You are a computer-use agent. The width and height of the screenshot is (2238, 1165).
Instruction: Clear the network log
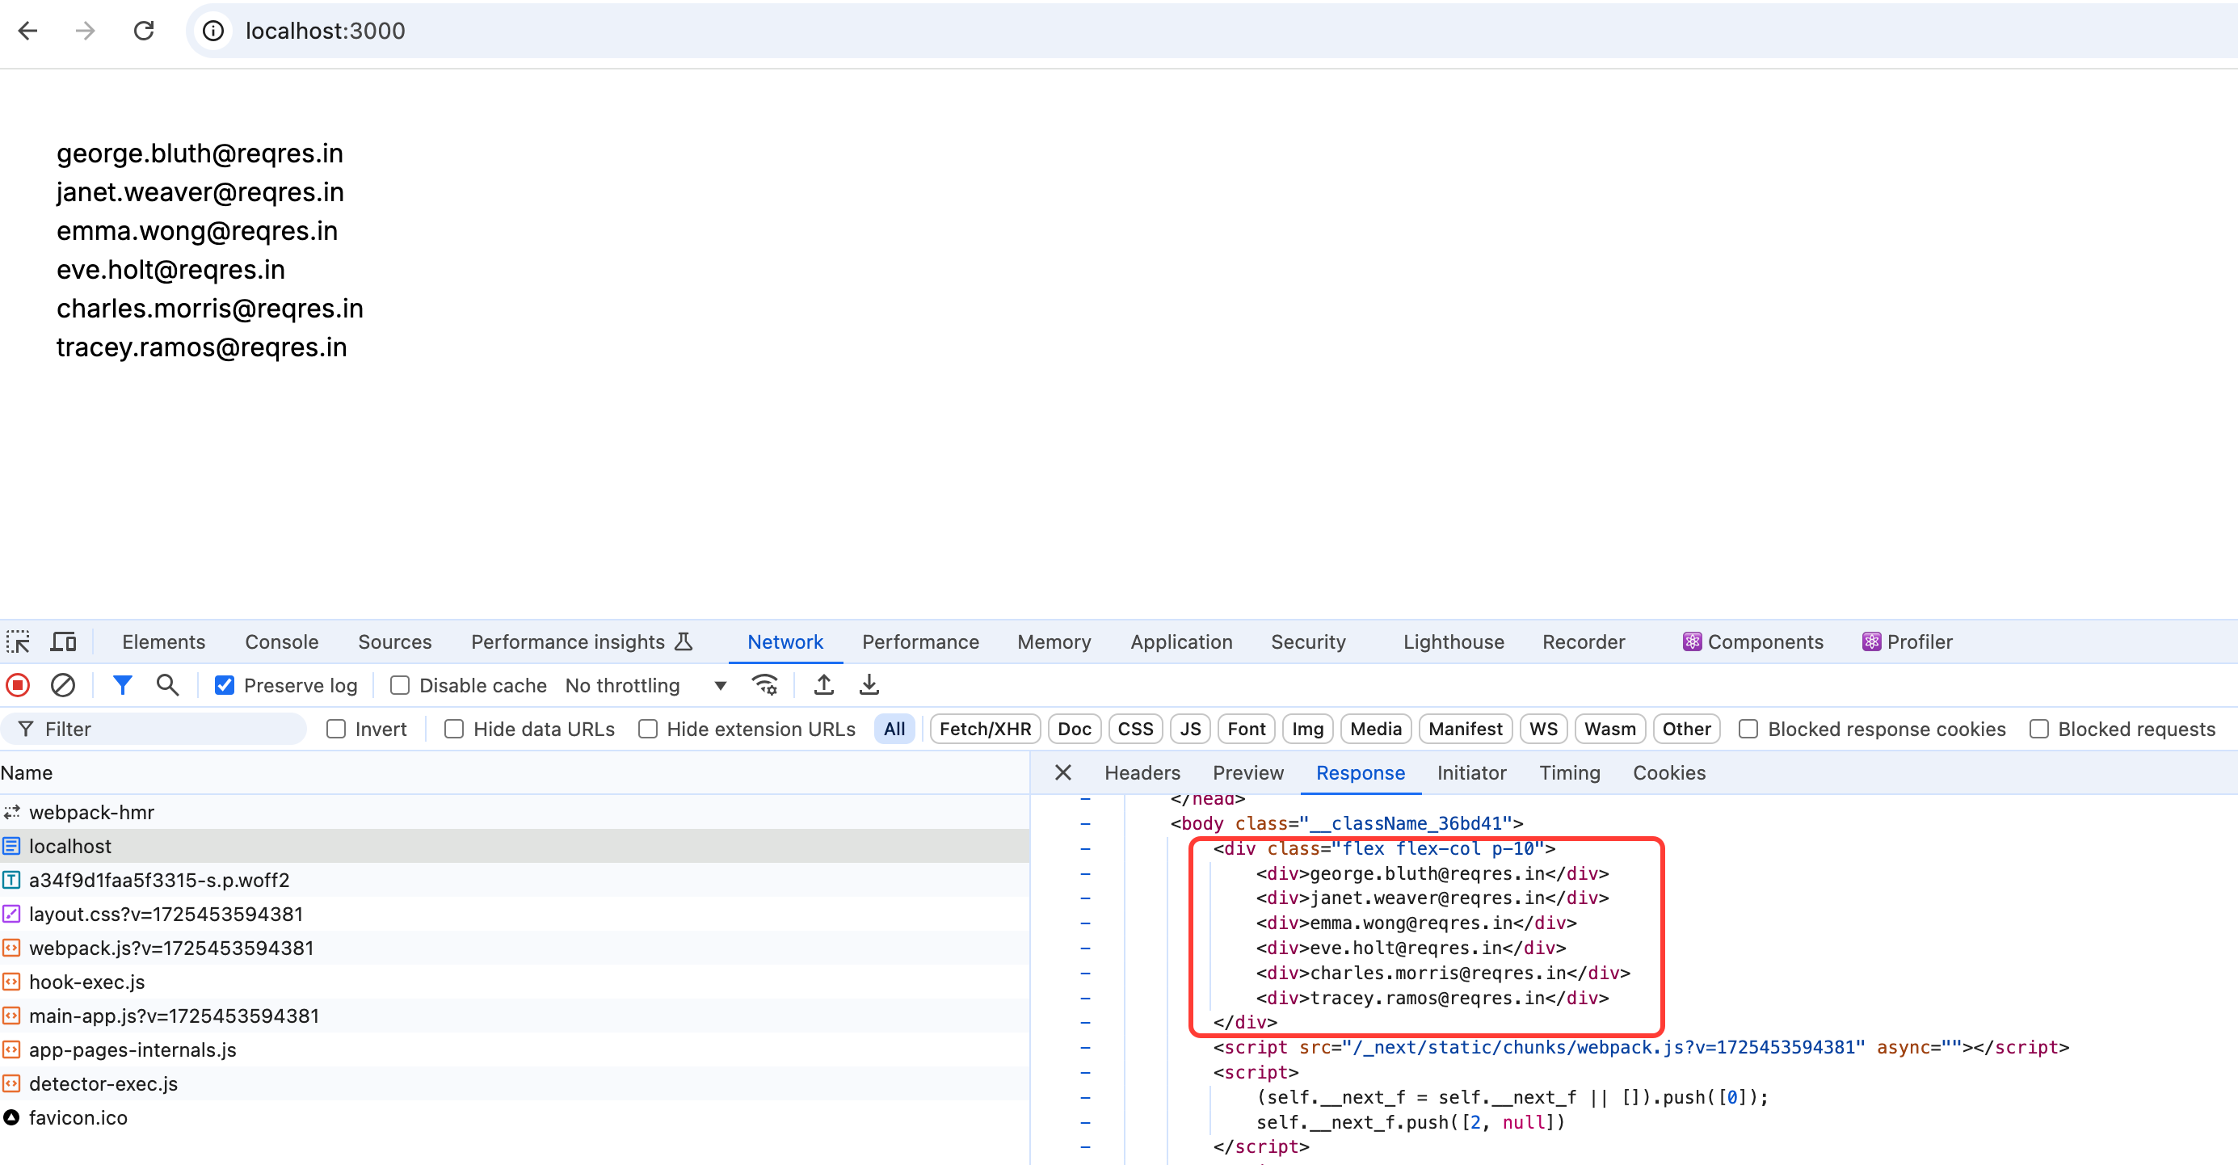coord(62,685)
